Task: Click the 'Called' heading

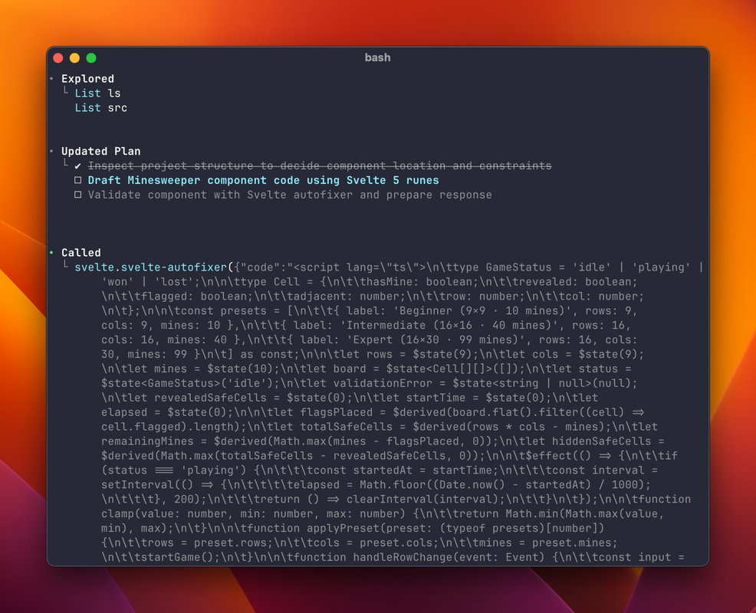Action: coord(81,253)
